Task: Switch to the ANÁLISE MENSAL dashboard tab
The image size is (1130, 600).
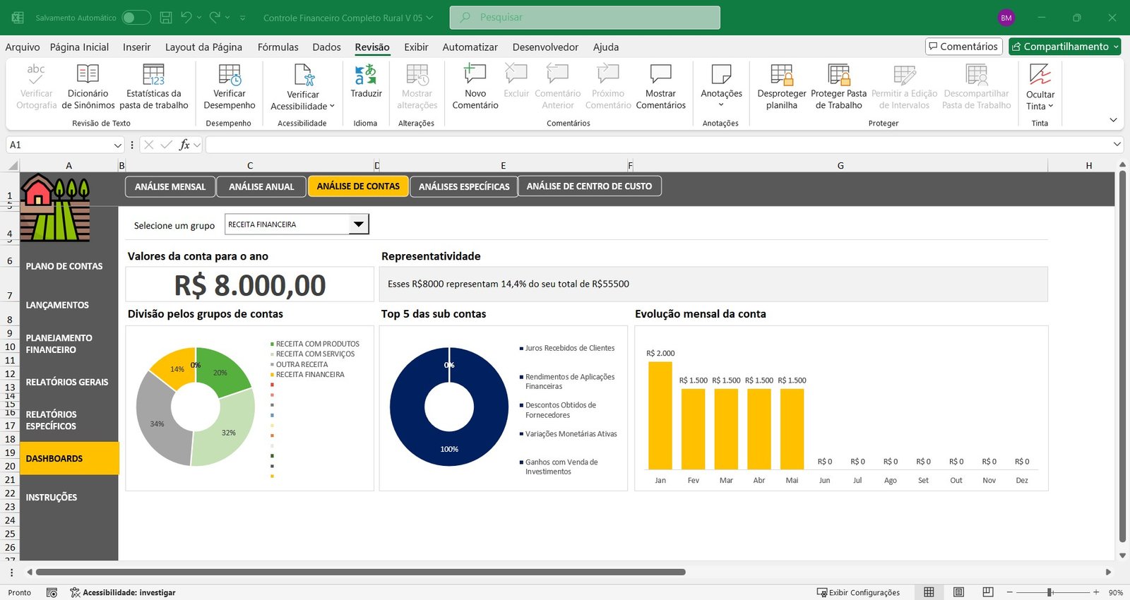Action: [170, 186]
